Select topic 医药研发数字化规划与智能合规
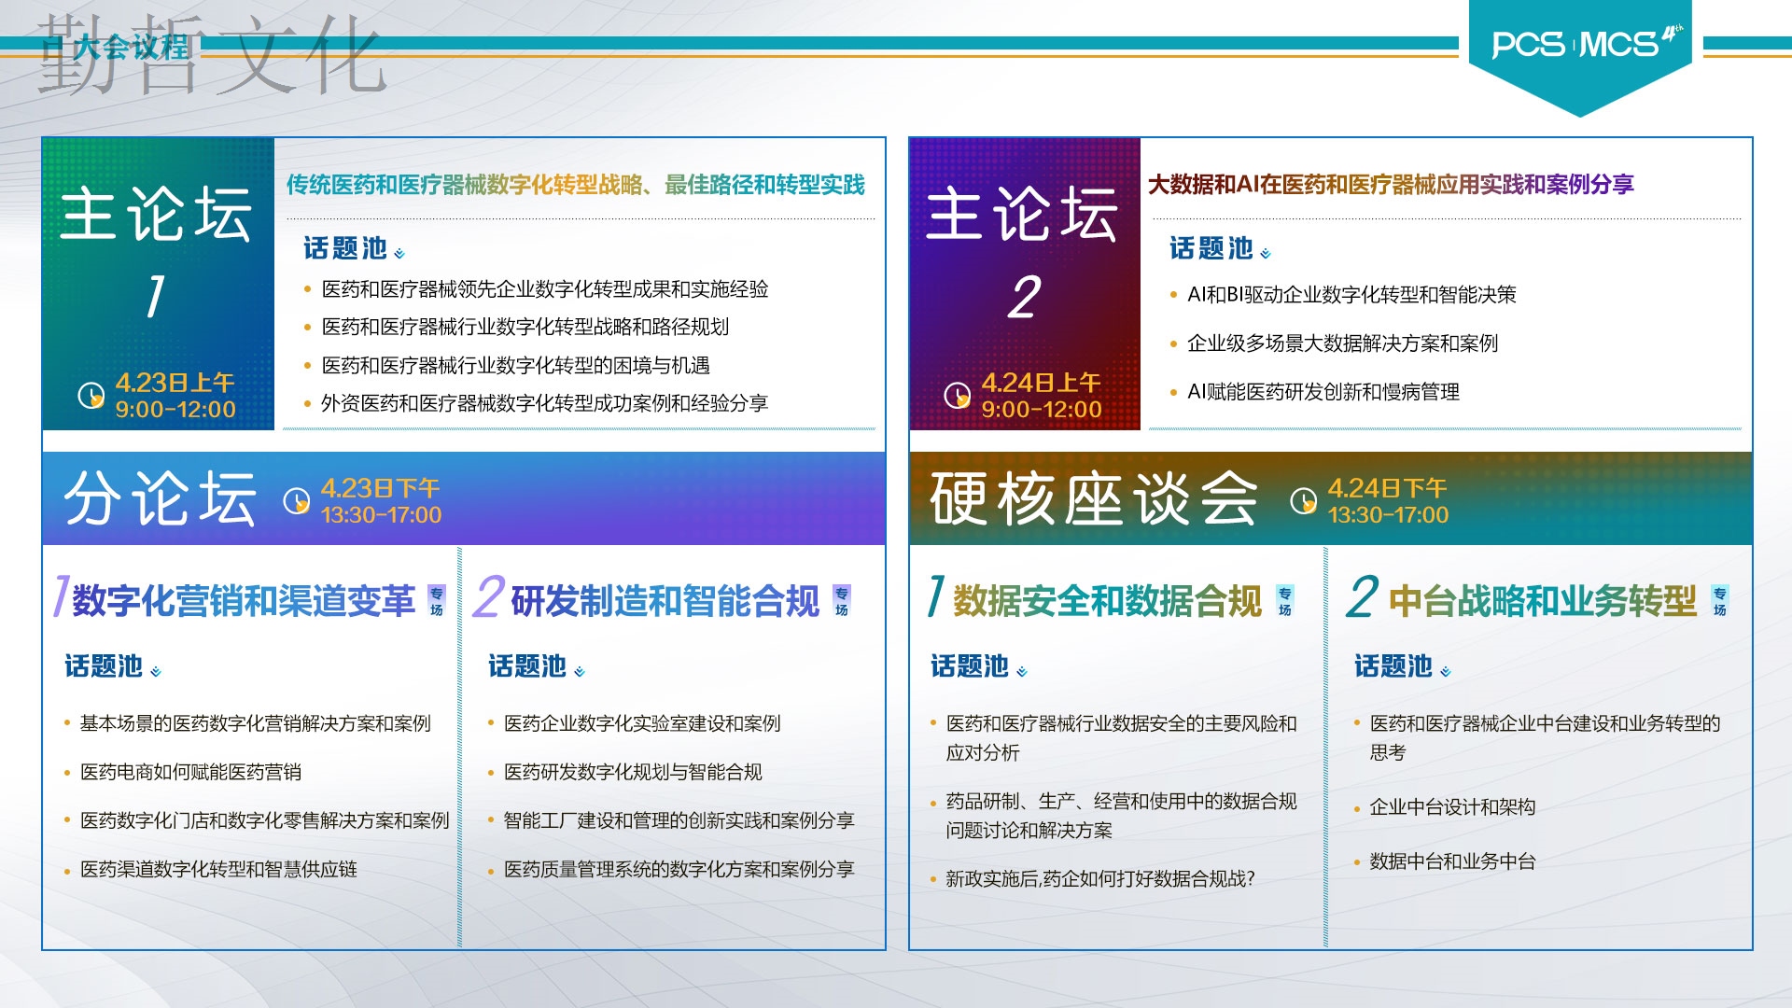 (x=633, y=772)
